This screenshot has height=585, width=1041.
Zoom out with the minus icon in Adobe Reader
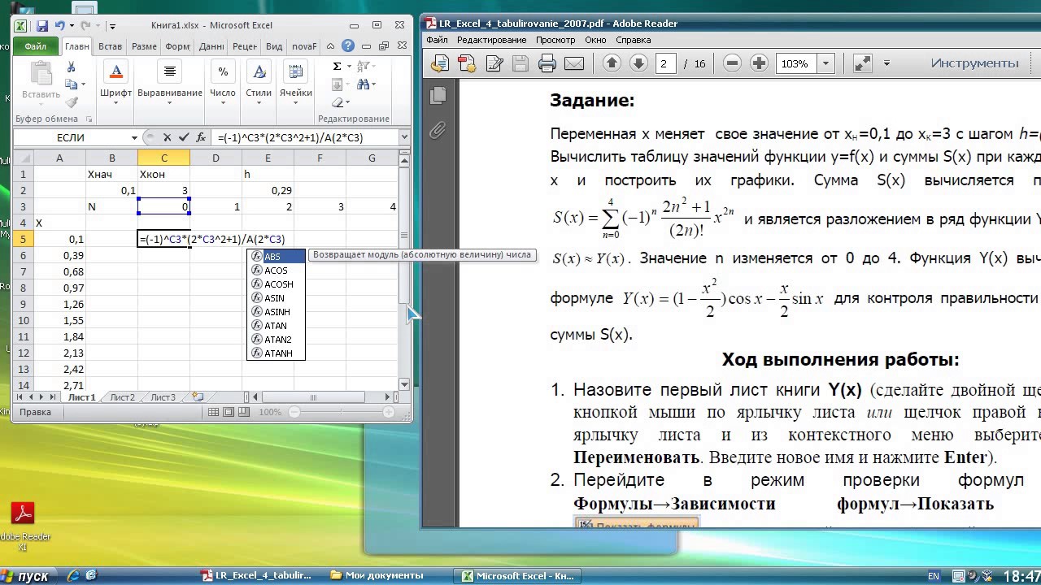(732, 63)
